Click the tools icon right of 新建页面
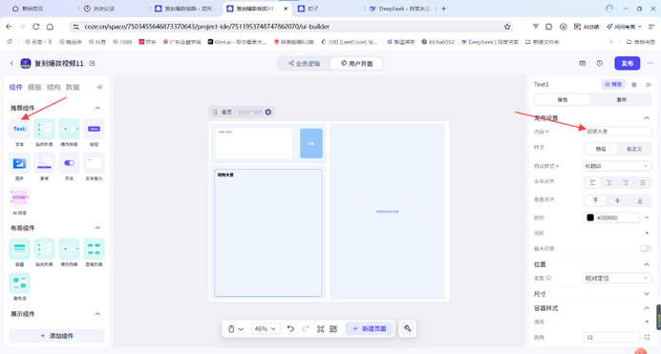661x354 pixels. [x=407, y=328]
